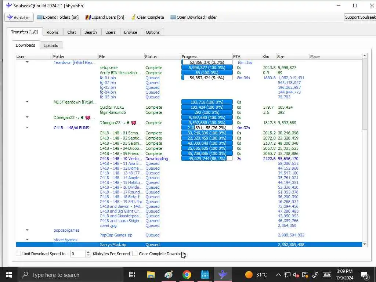Click the scrollbar up arrow in transfer list
Screen dimensions: 376x282
click(365, 56)
